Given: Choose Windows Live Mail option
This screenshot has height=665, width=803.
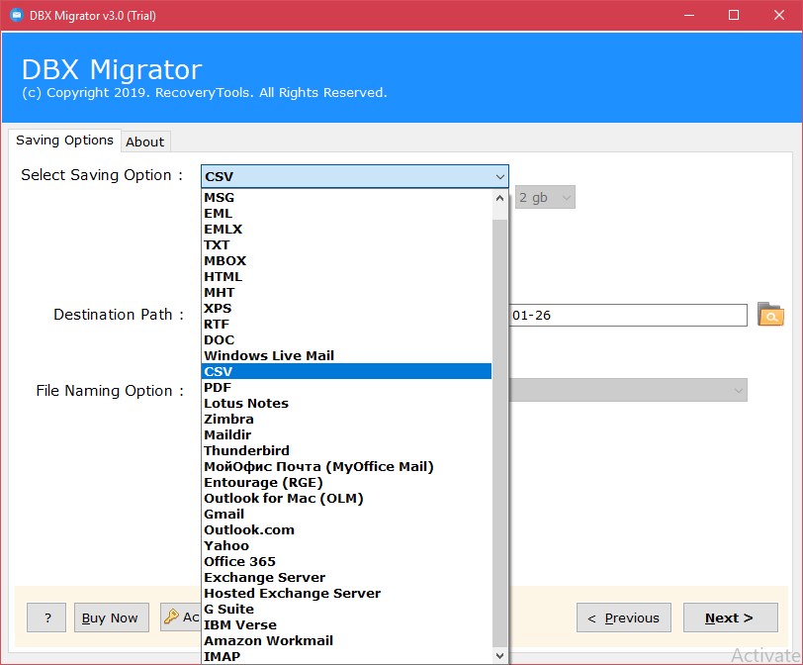Looking at the screenshot, I should tap(347, 356).
